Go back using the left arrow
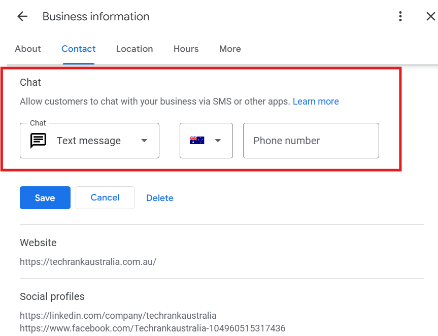Viewport: 438px width, 336px height. pyautogui.click(x=22, y=17)
